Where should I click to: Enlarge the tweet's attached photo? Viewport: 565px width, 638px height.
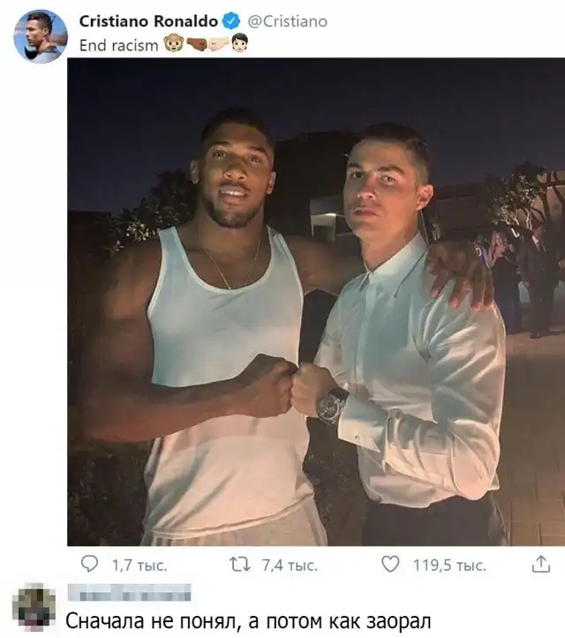tap(316, 302)
